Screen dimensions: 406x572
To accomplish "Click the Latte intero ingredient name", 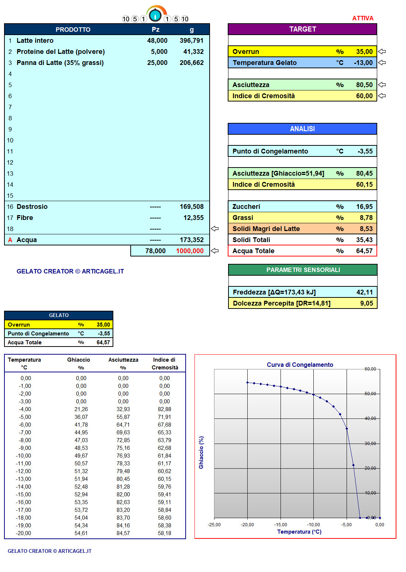I will coord(35,41).
